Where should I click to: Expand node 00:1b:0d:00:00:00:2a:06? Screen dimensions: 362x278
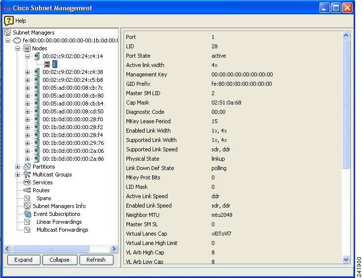pyautogui.click(x=27, y=151)
